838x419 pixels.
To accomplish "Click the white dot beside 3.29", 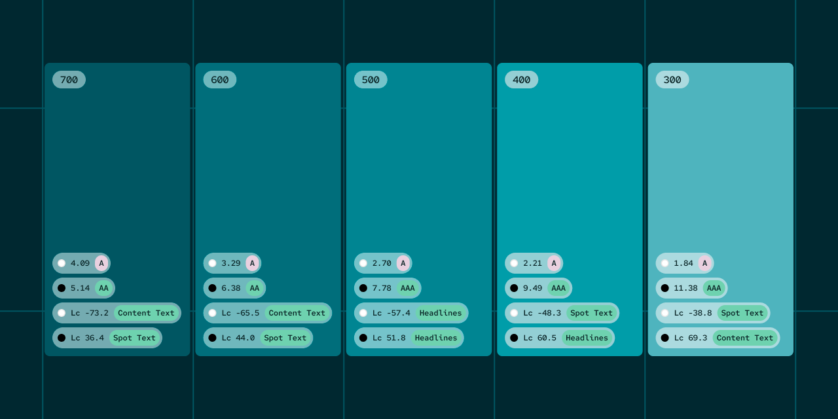I will [x=212, y=263].
